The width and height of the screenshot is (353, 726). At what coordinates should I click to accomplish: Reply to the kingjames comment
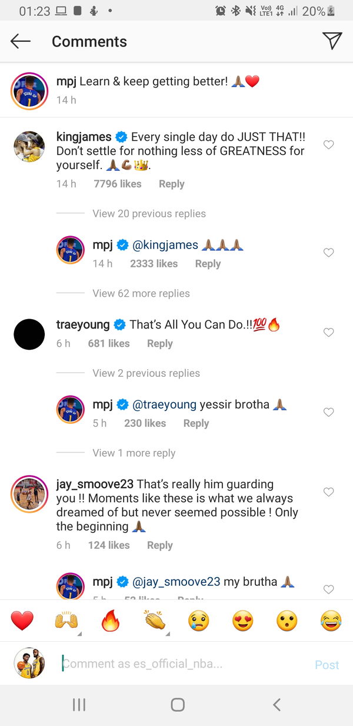point(171,184)
